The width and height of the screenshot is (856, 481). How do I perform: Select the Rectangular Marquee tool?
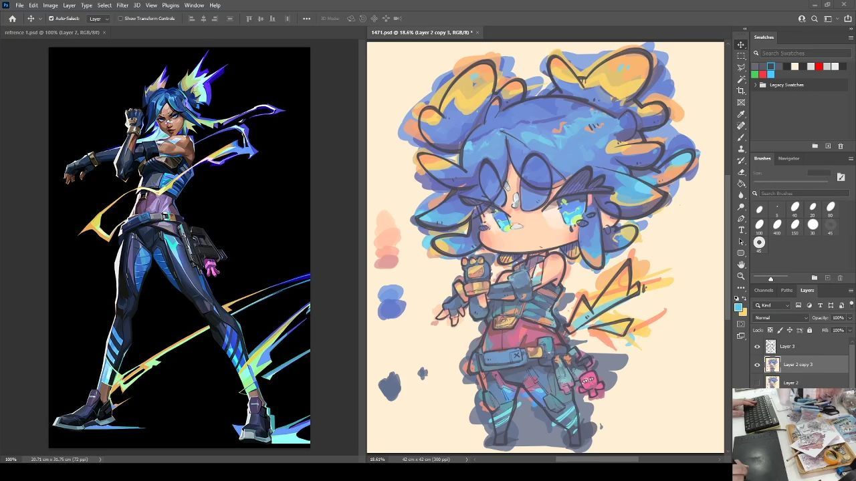(741, 56)
